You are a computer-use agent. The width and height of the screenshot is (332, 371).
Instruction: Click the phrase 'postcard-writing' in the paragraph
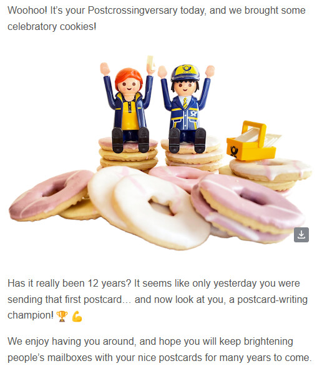coord(273,299)
